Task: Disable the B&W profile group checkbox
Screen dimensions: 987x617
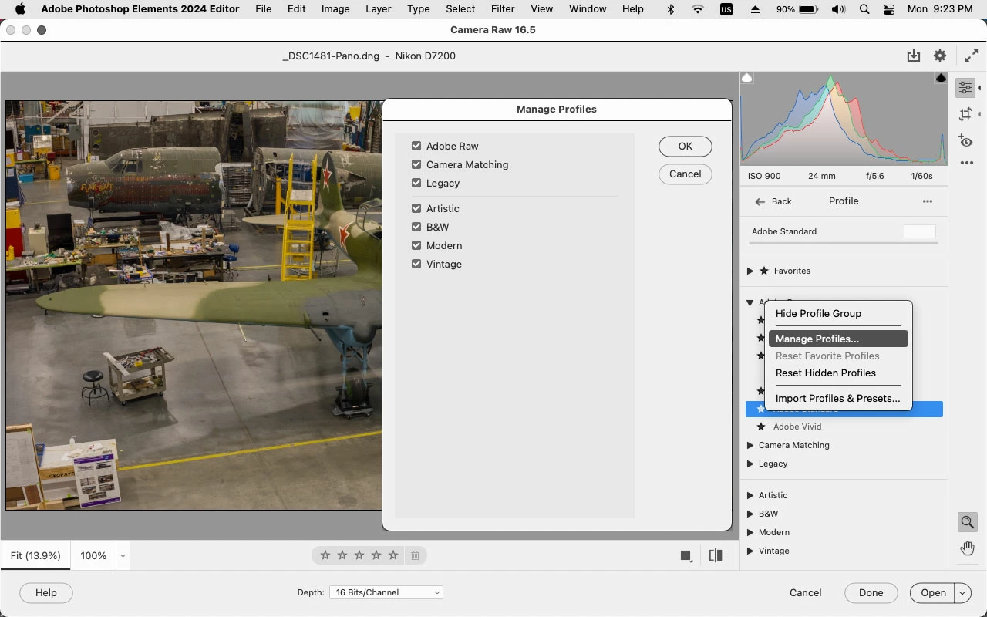Action: 416,227
